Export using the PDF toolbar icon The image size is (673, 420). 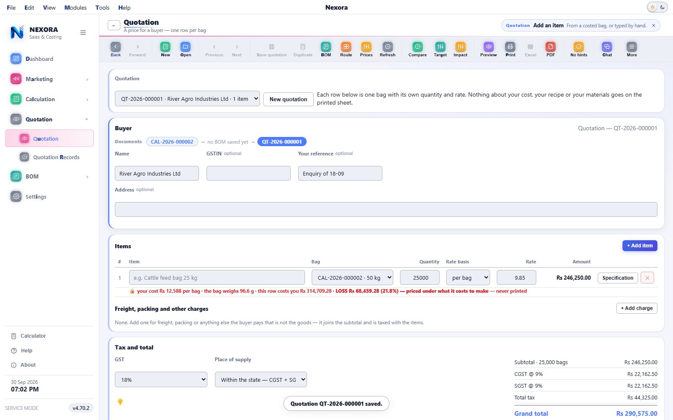[x=551, y=49]
